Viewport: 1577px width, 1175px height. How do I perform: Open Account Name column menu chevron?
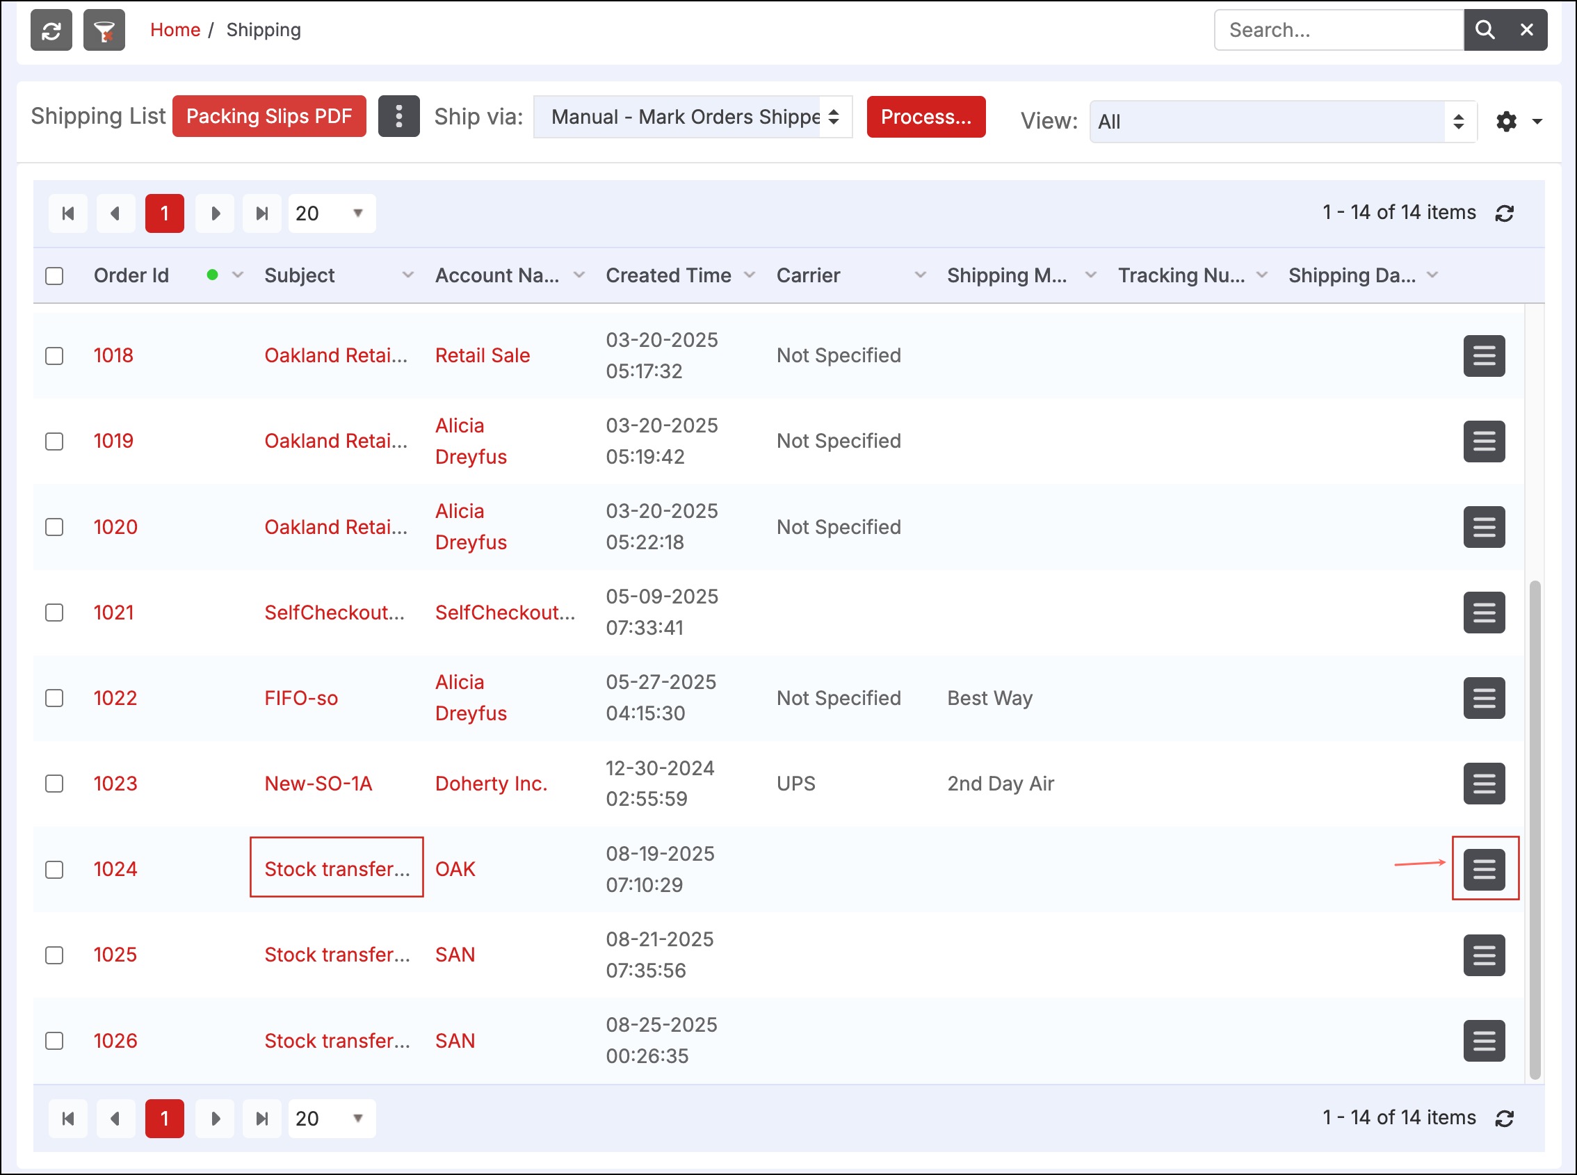579,275
